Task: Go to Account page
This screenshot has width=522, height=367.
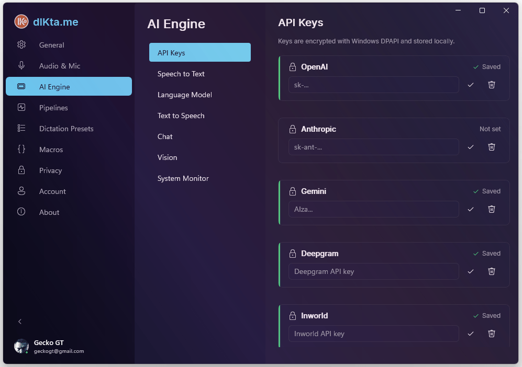Action: 69,191
